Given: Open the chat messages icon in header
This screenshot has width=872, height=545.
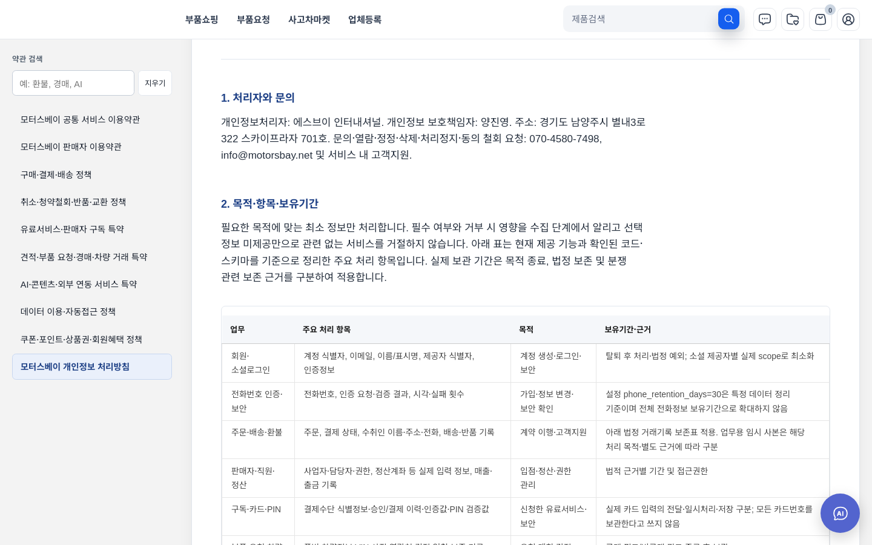Looking at the screenshot, I should [765, 19].
